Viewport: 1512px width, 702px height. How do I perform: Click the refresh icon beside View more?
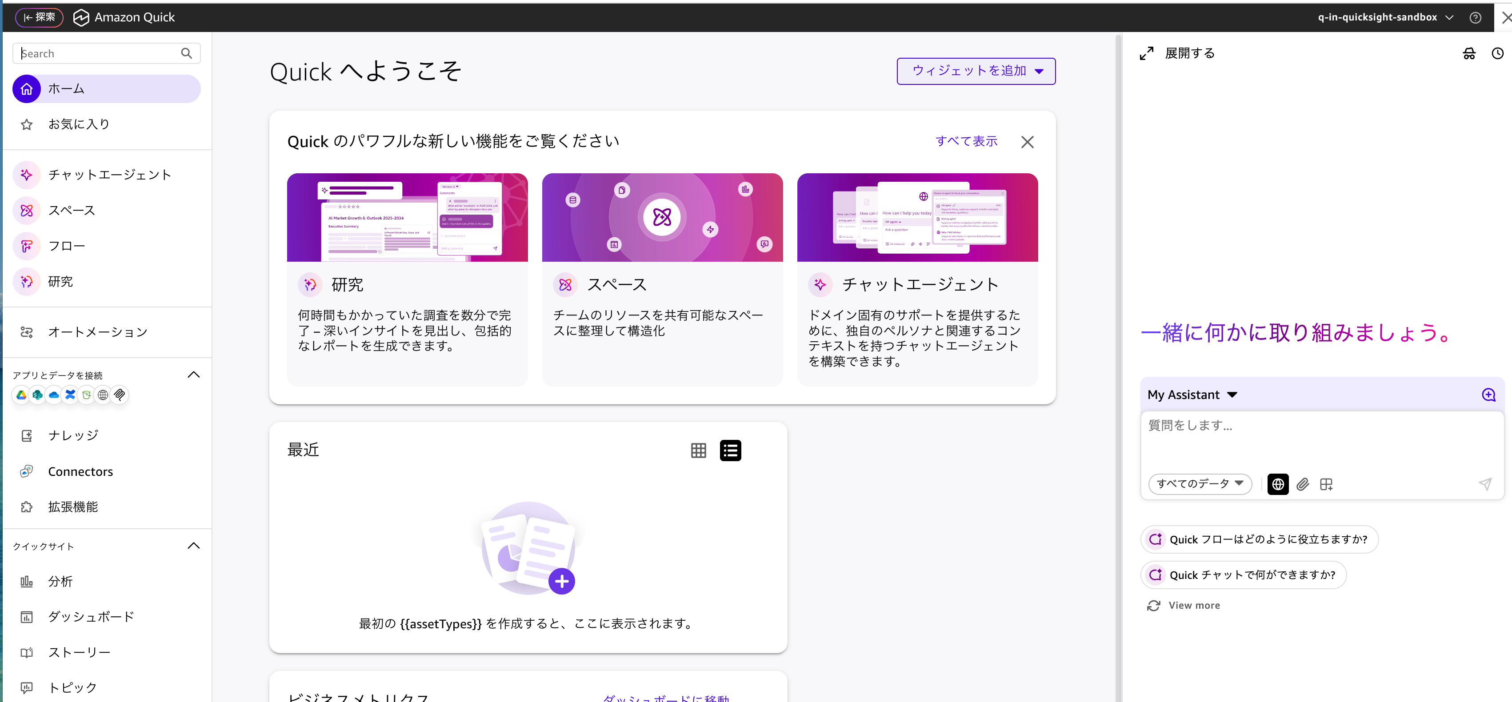coord(1153,606)
